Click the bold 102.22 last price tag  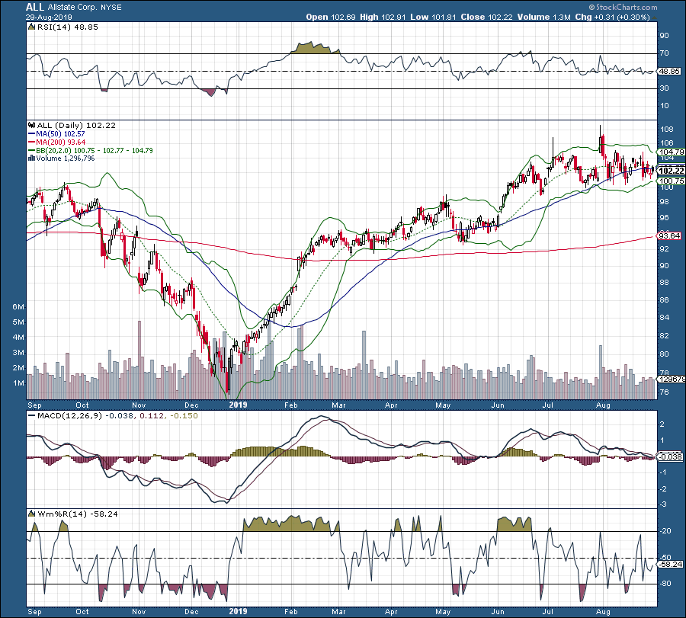[x=672, y=171]
